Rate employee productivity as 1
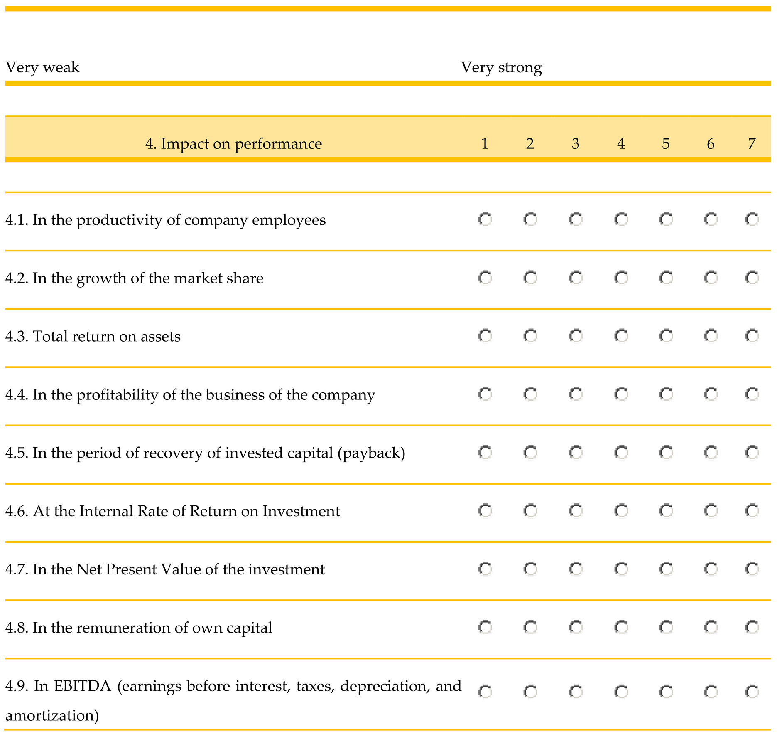 point(485,219)
